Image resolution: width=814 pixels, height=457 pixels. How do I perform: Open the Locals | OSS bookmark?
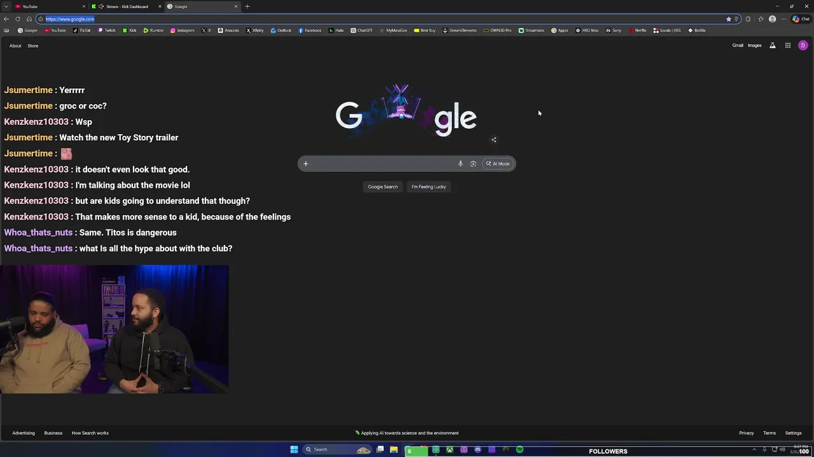tap(667, 30)
